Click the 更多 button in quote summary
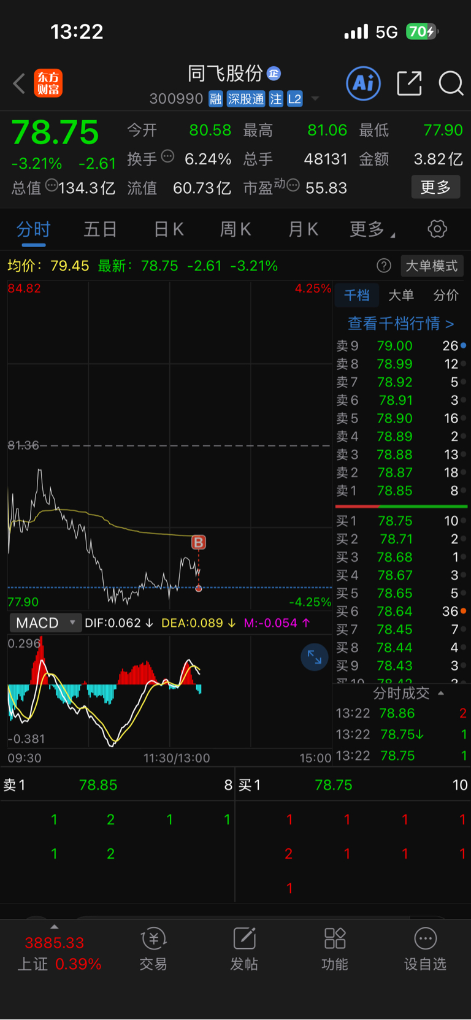This screenshot has height=1020, width=471. coord(435,187)
